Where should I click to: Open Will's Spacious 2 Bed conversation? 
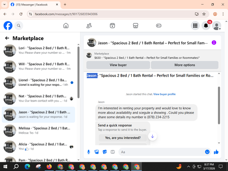click(38, 67)
